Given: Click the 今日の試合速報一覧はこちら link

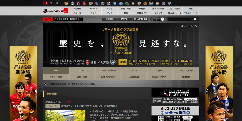Looking at the screenshot, I should (x=68, y=19).
